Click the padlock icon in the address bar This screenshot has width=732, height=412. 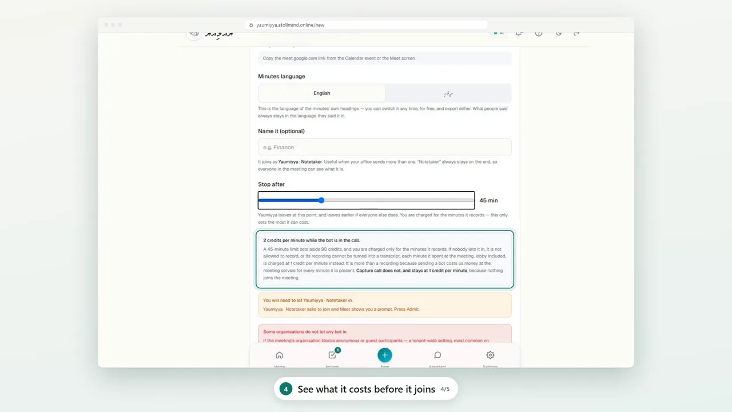coord(251,25)
